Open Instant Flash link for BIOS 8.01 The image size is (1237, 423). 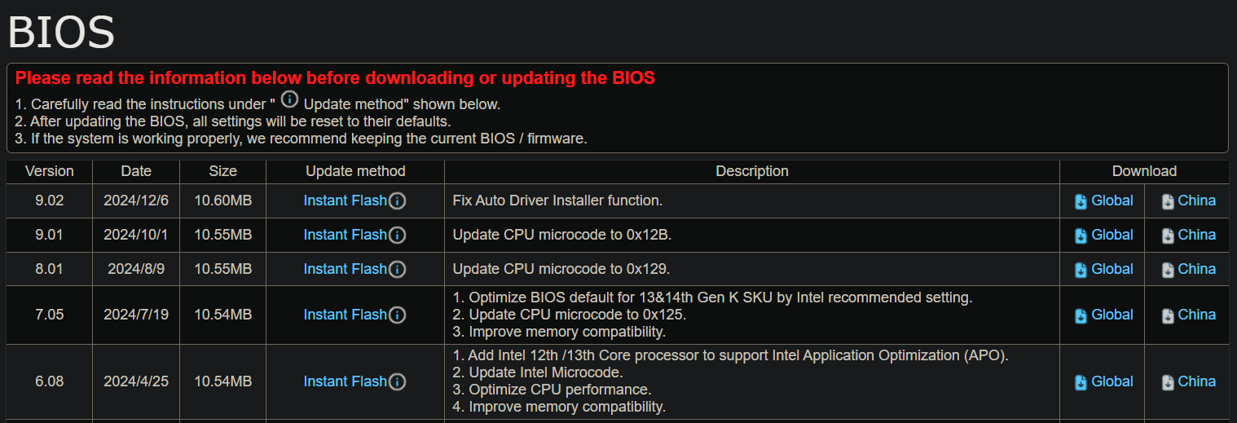345,269
